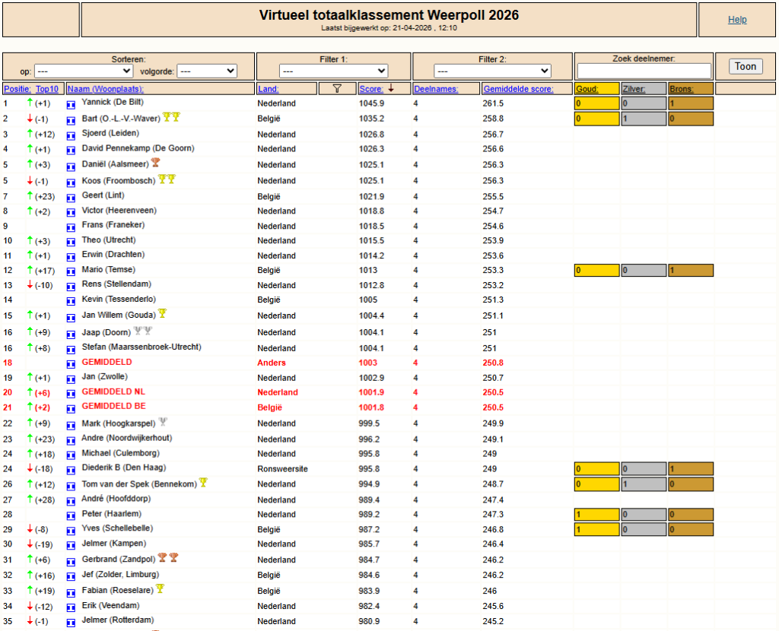
Task: Open the Help link
Action: click(737, 20)
